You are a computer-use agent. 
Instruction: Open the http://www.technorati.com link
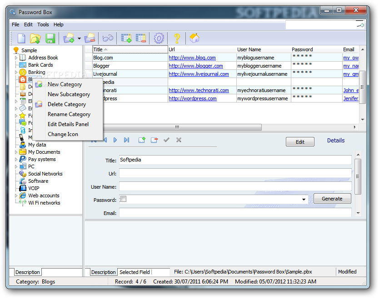(199, 90)
